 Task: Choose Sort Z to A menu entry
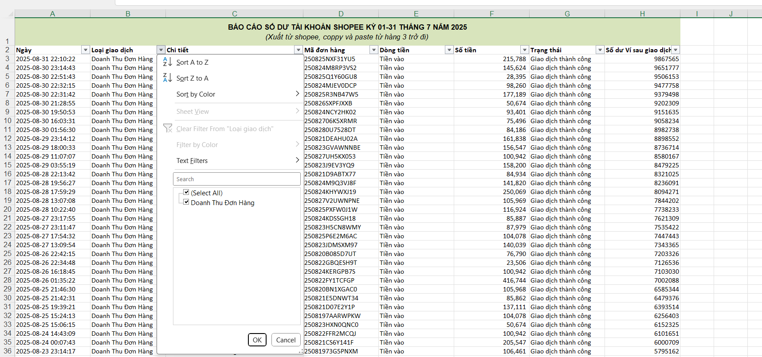click(x=192, y=78)
